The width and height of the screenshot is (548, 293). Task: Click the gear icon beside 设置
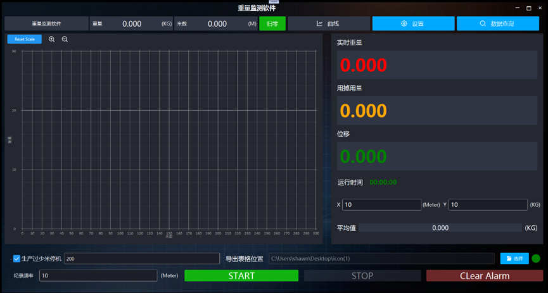point(404,23)
